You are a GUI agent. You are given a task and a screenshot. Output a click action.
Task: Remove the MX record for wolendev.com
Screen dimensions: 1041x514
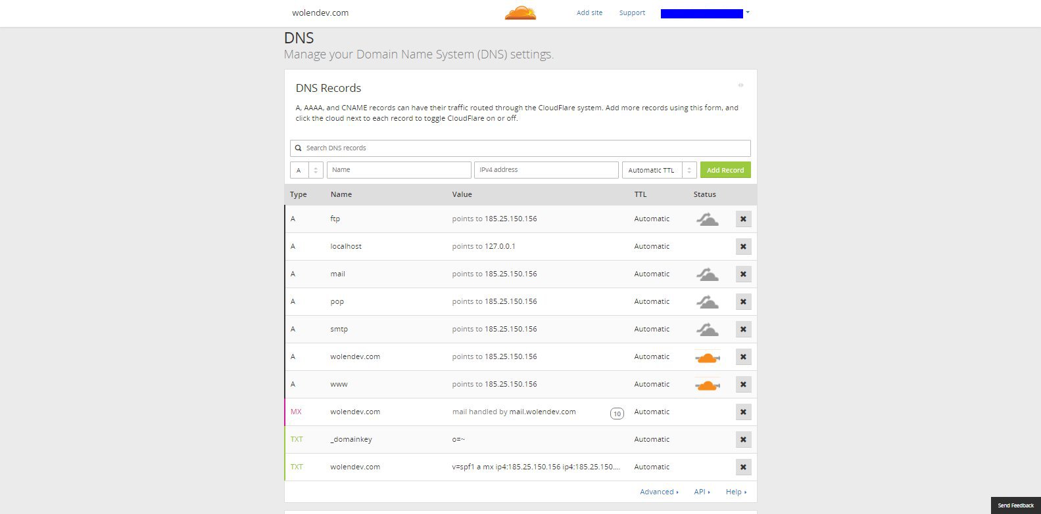(743, 412)
